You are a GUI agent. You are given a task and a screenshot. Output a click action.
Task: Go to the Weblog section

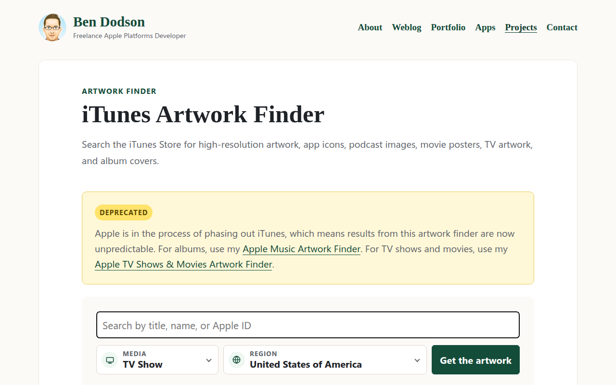point(407,27)
